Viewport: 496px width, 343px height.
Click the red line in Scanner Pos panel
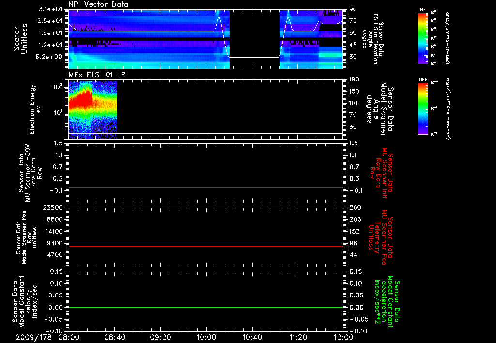click(x=206, y=246)
